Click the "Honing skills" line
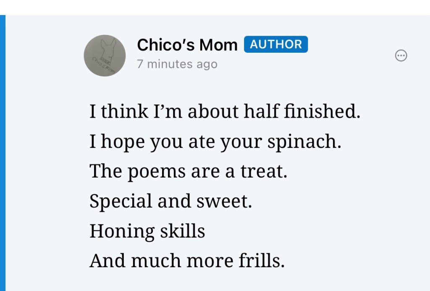Image resolution: width=430 pixels, height=291 pixels. [x=147, y=231]
